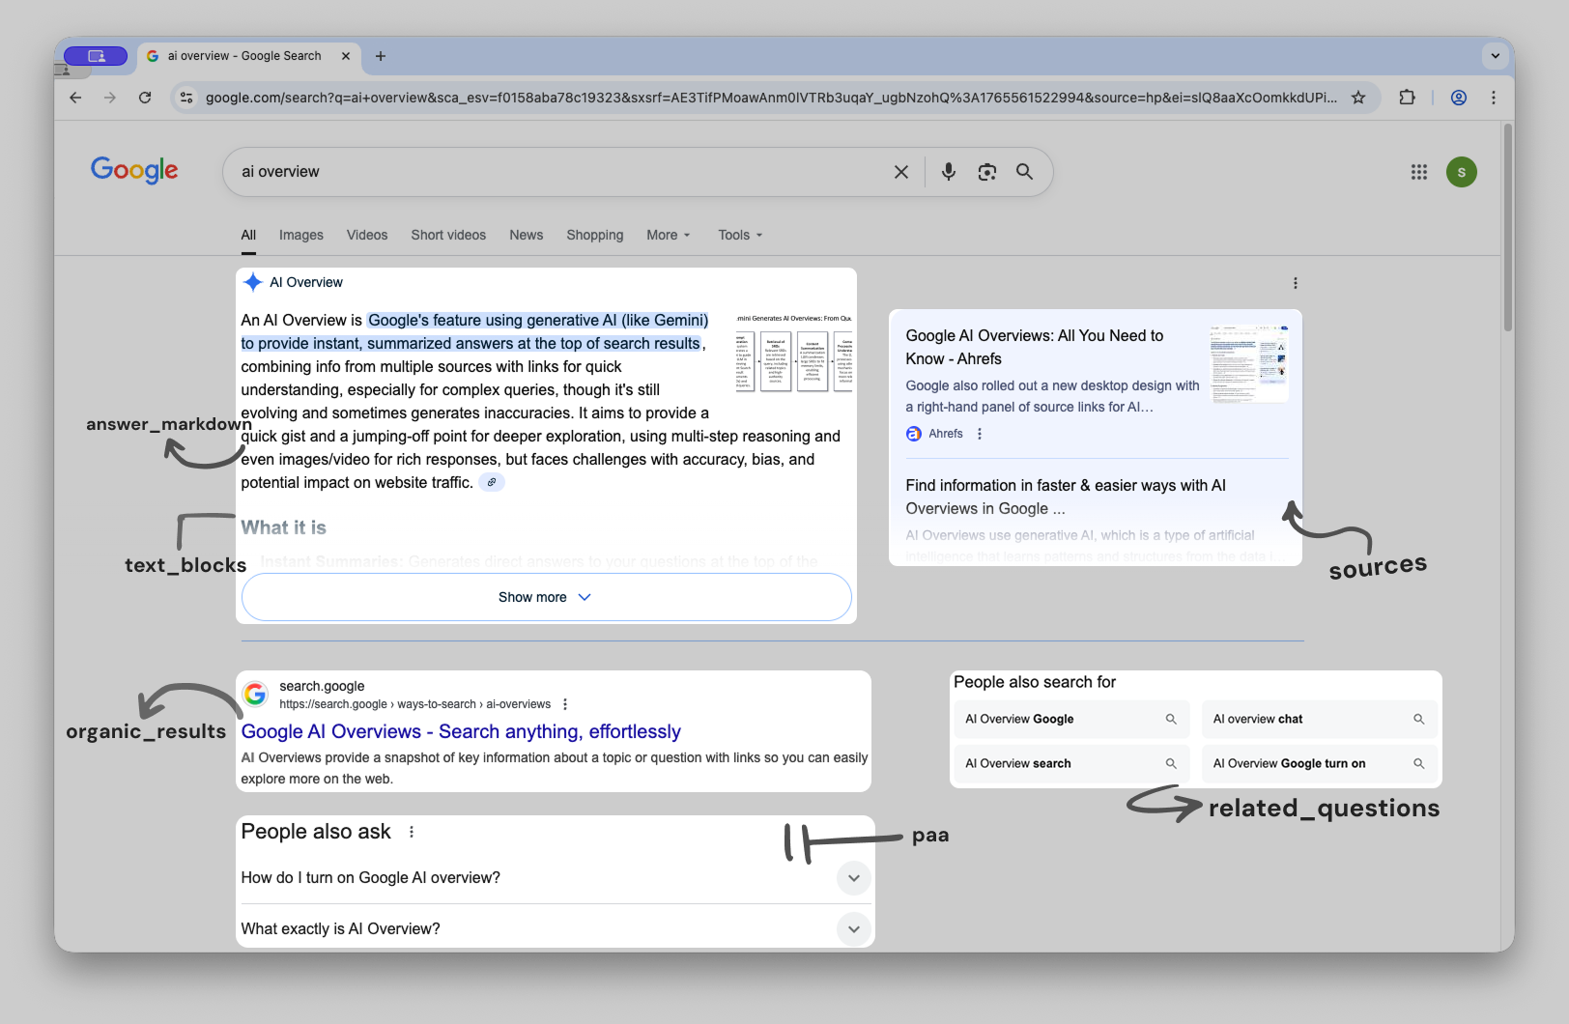Click search.google result favicon
Screen dimensions: 1569x1024
pyautogui.click(x=255, y=694)
